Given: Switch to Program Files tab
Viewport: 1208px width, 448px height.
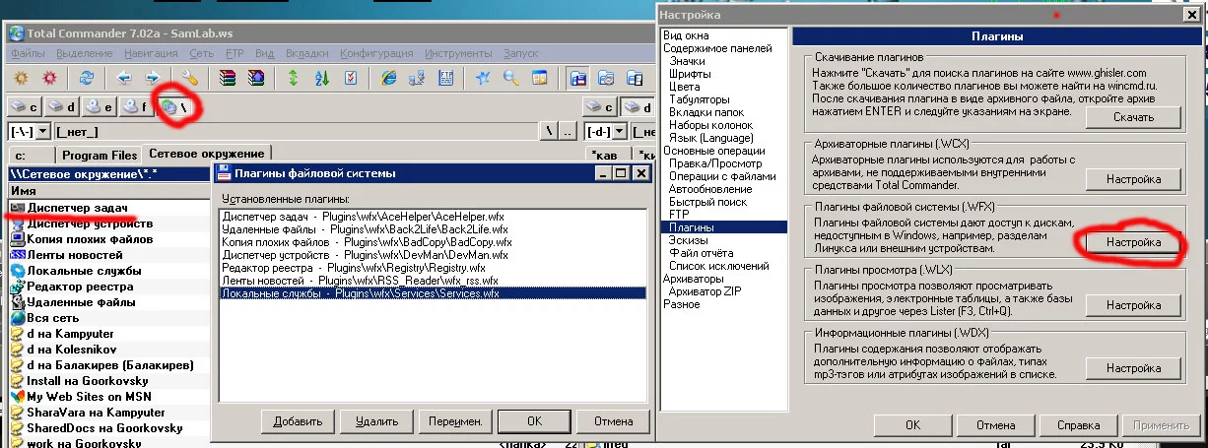Looking at the screenshot, I should [x=99, y=155].
